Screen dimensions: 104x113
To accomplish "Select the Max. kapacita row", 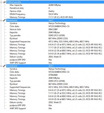I will pos(55,5).
